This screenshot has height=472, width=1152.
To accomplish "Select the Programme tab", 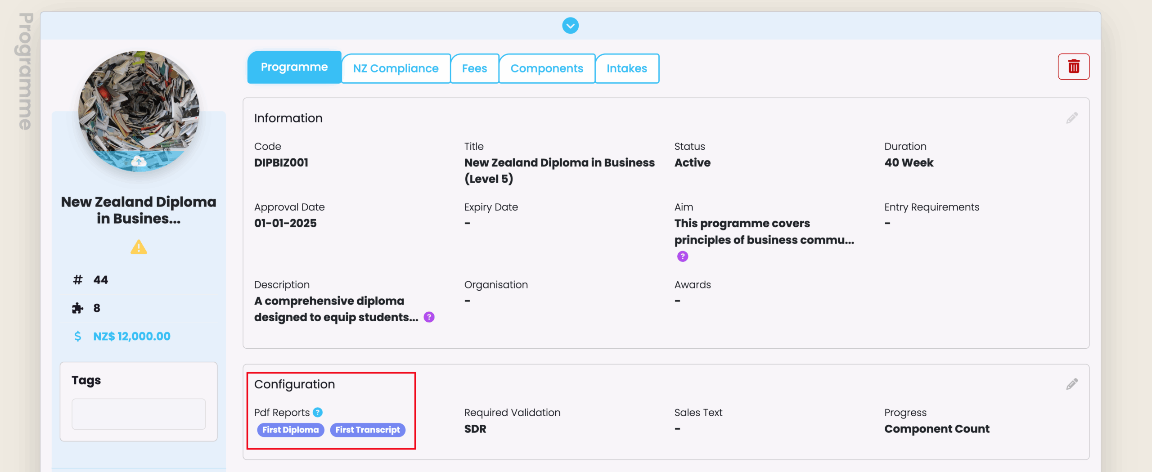I will (294, 67).
